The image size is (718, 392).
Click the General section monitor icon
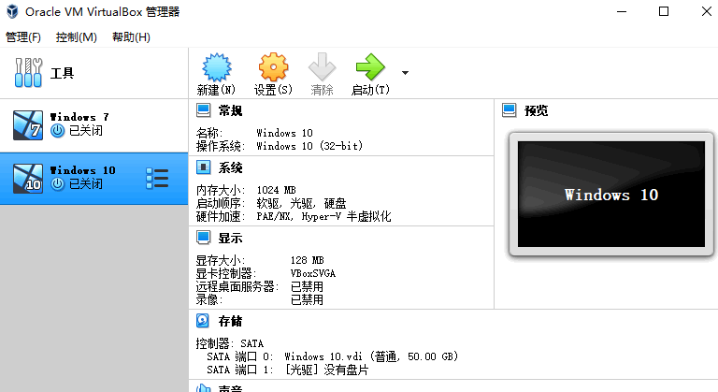coord(203,110)
